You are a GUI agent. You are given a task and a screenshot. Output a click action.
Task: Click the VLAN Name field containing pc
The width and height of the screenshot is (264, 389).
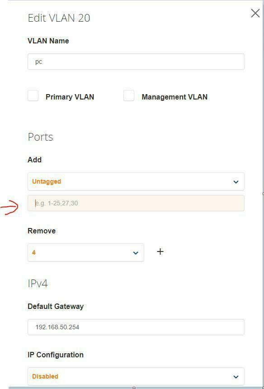[136, 62]
